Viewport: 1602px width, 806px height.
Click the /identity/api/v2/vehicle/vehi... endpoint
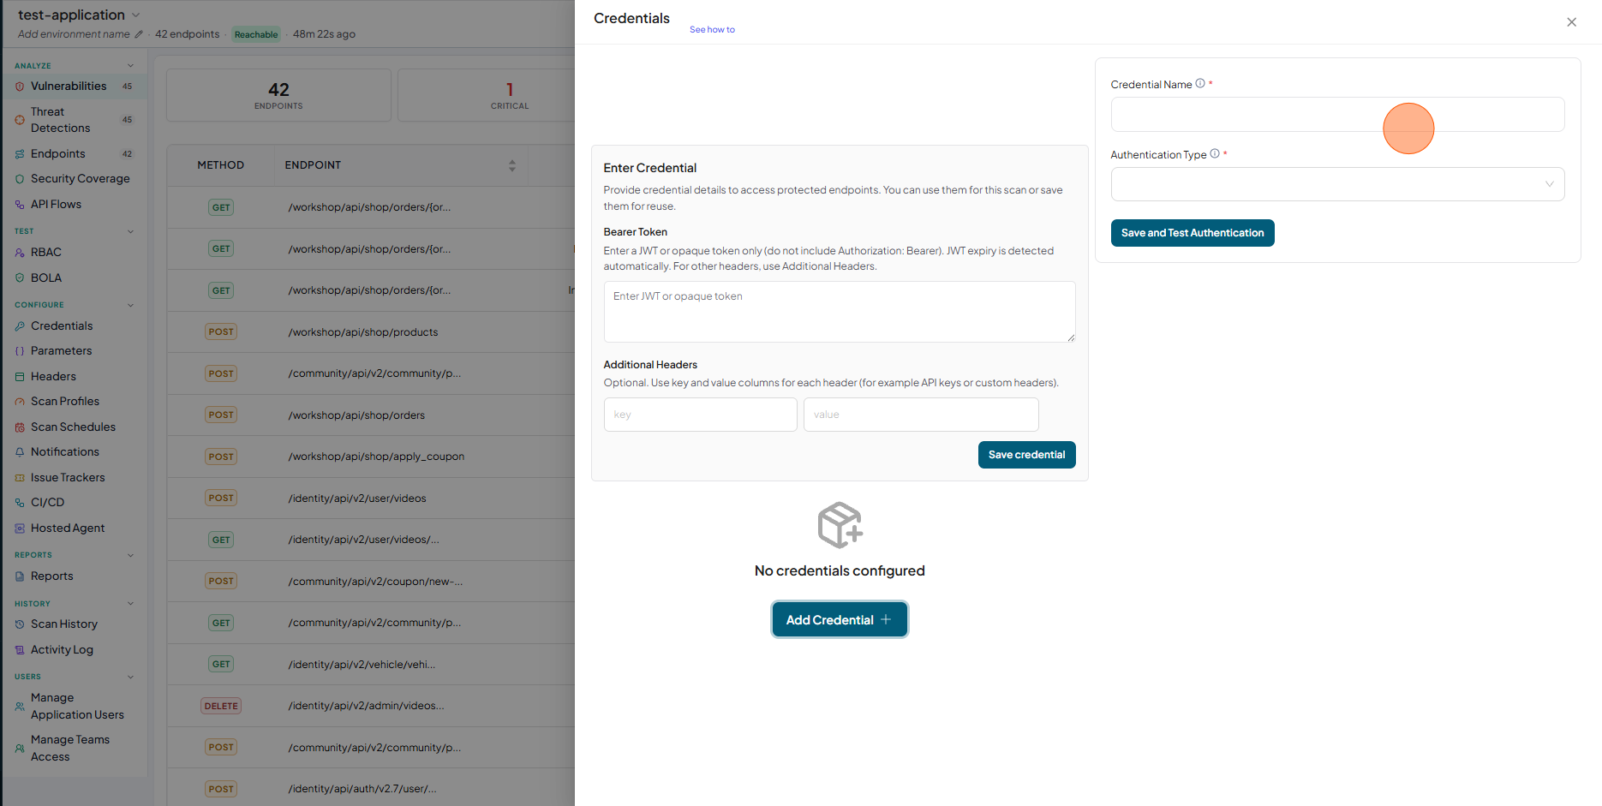362,665
